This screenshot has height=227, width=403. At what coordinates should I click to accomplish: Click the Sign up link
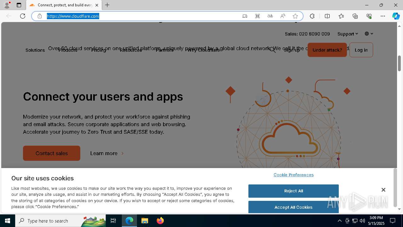[292, 50]
